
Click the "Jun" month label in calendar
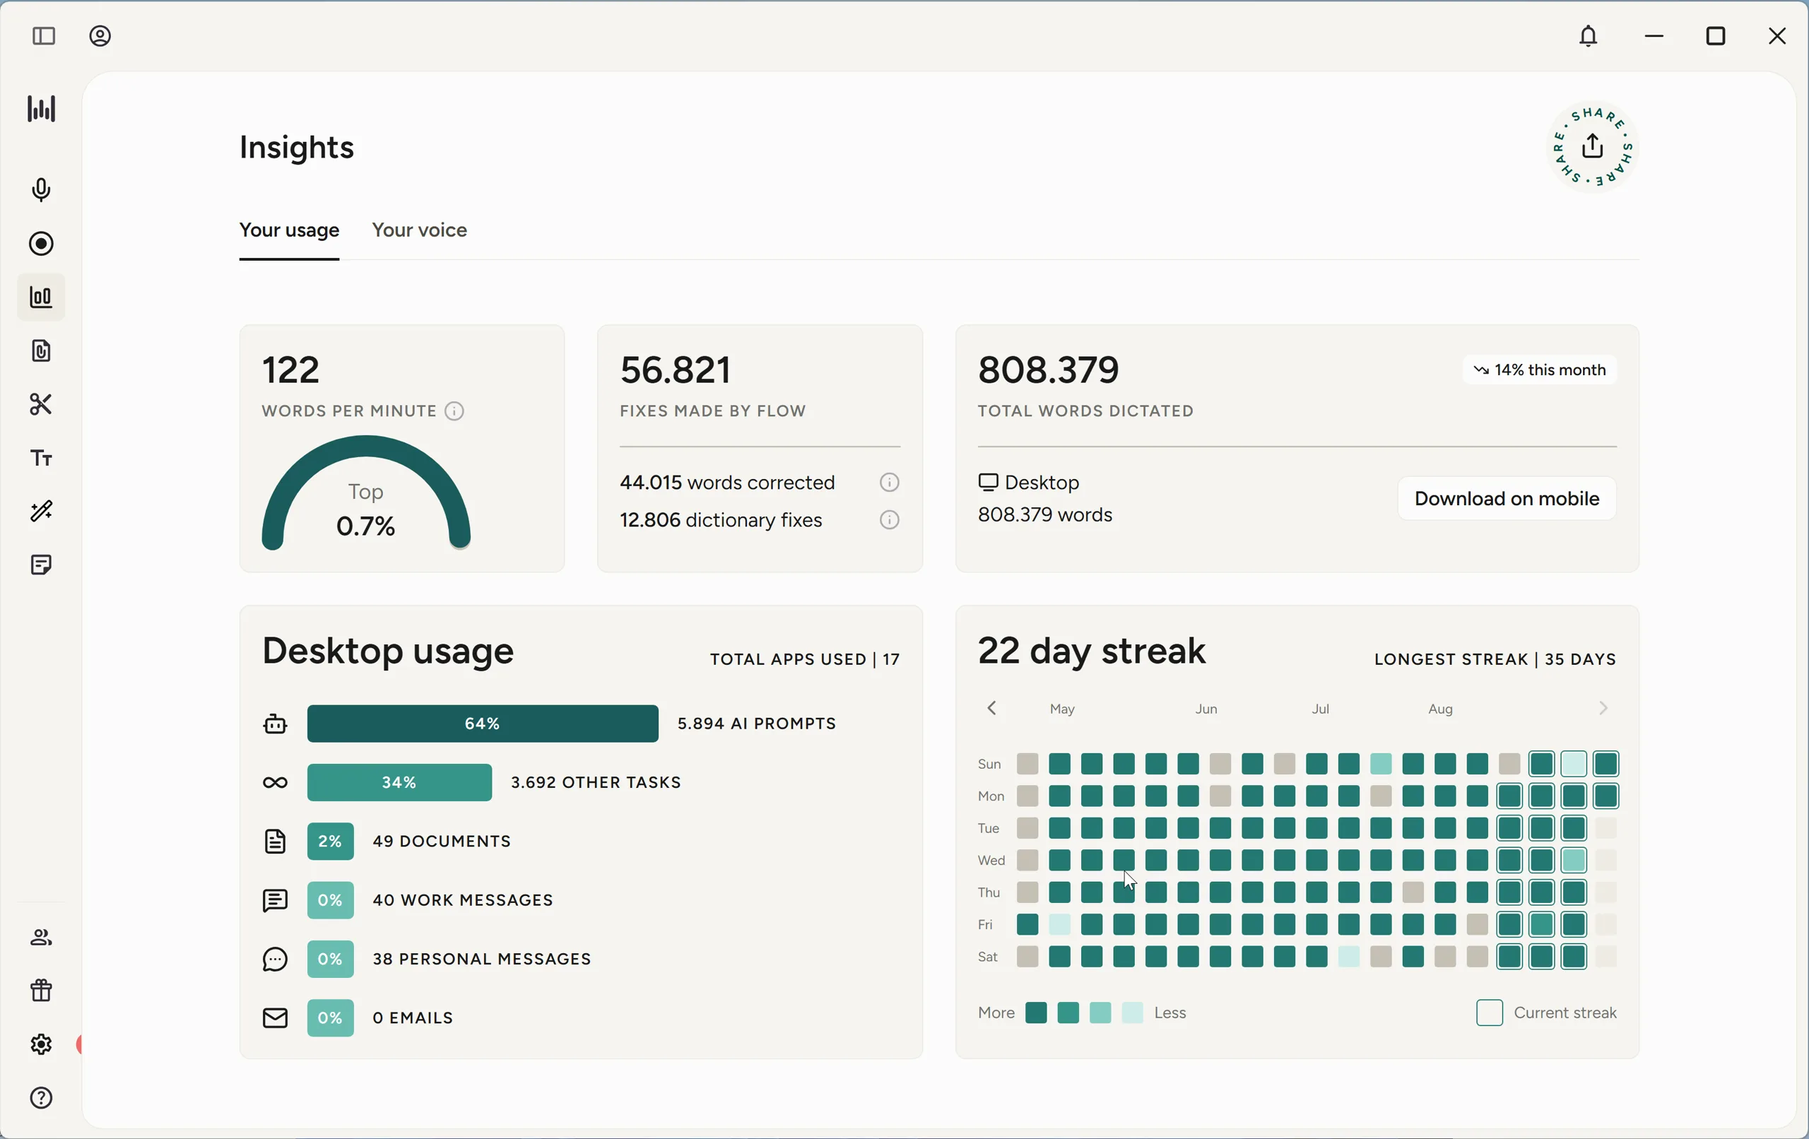1206,709
